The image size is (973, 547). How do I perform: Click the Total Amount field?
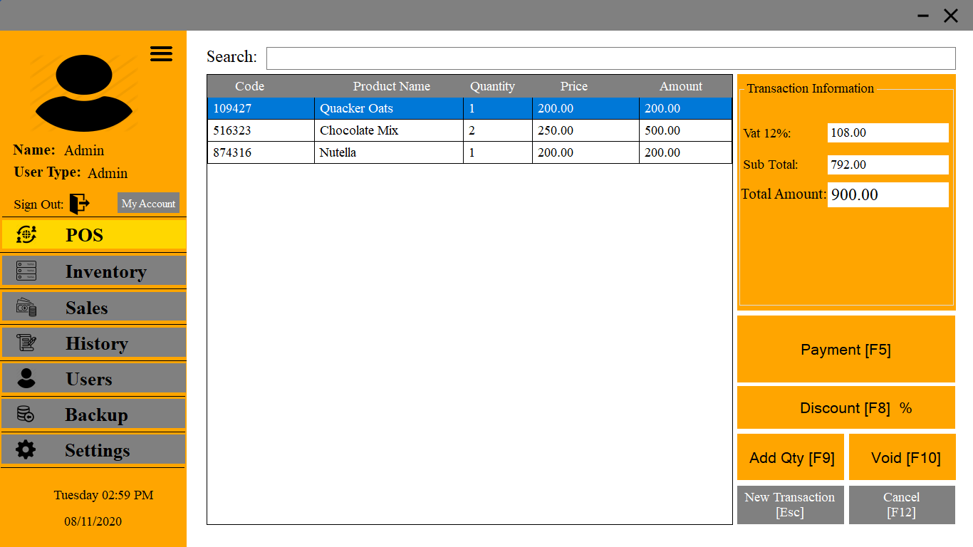click(x=888, y=194)
